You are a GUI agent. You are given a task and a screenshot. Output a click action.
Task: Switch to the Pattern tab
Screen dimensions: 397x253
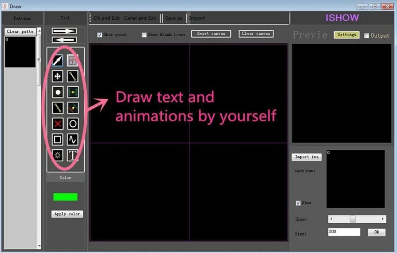point(22,18)
